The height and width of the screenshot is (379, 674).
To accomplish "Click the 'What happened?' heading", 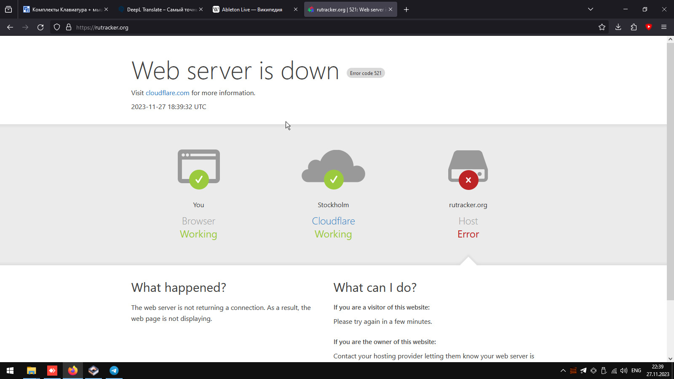I will tap(179, 288).
